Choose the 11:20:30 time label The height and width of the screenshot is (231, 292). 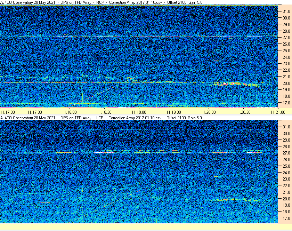(x=243, y=112)
